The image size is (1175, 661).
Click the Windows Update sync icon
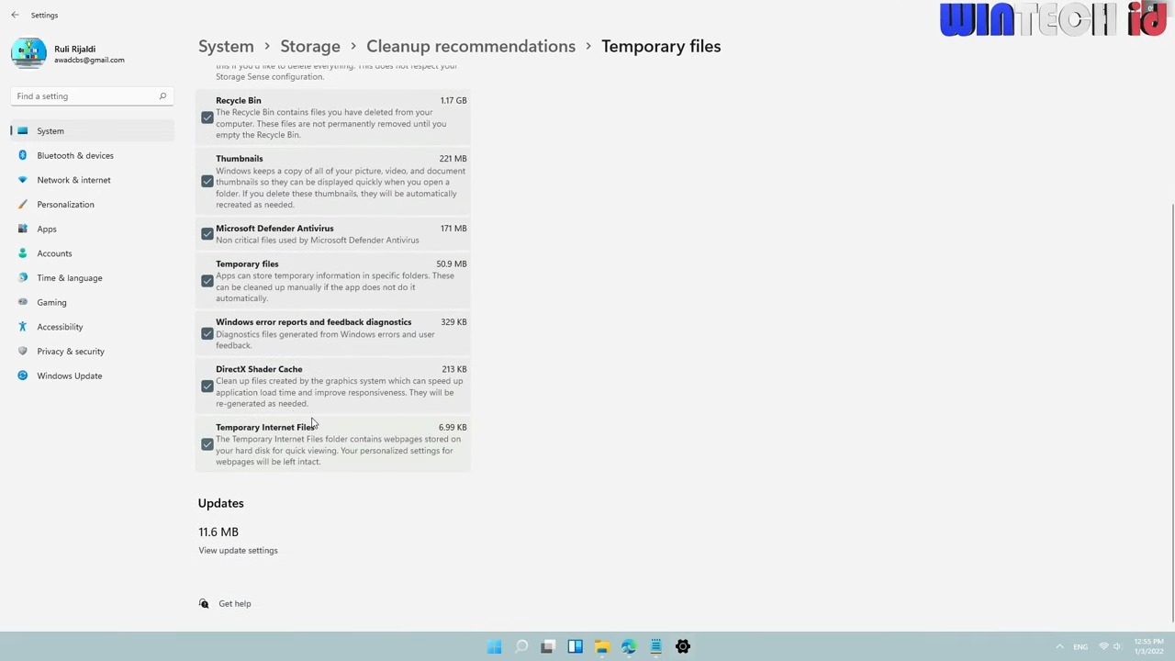tap(23, 375)
